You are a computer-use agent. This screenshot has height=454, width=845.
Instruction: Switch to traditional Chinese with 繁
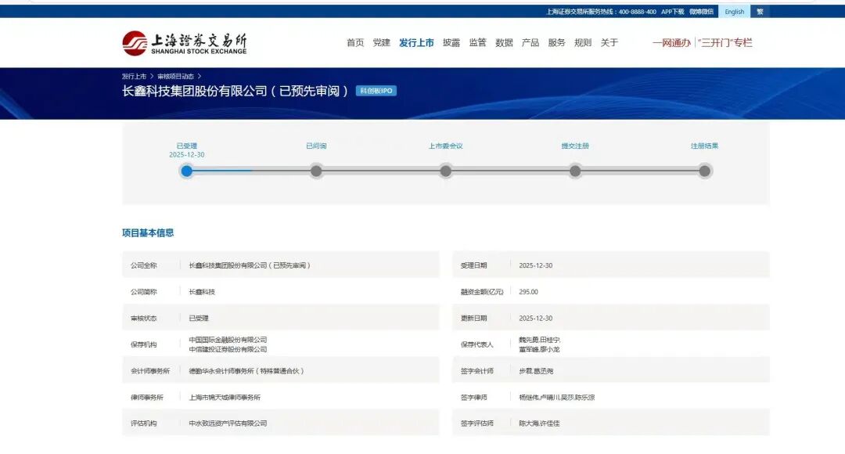pyautogui.click(x=760, y=12)
